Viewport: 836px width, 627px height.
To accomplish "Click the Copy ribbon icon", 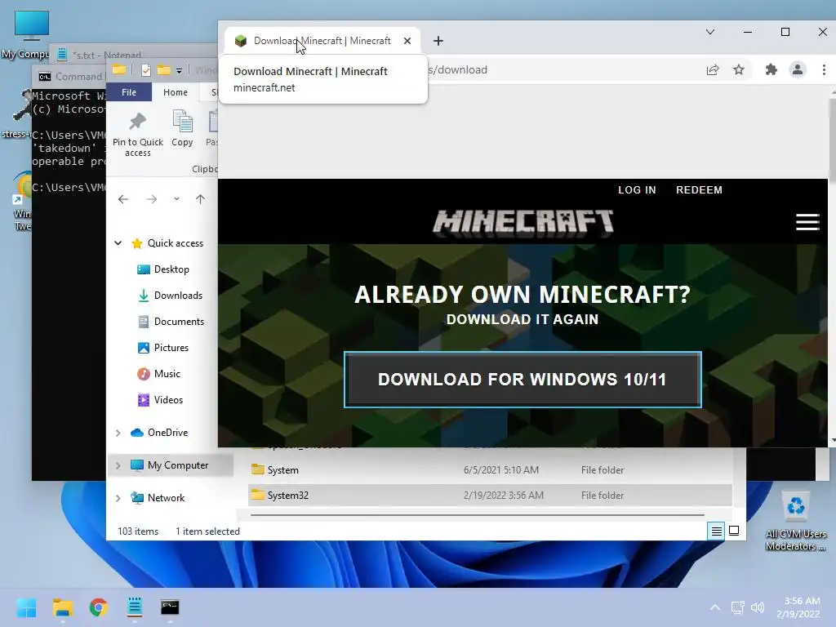I will pyautogui.click(x=182, y=128).
